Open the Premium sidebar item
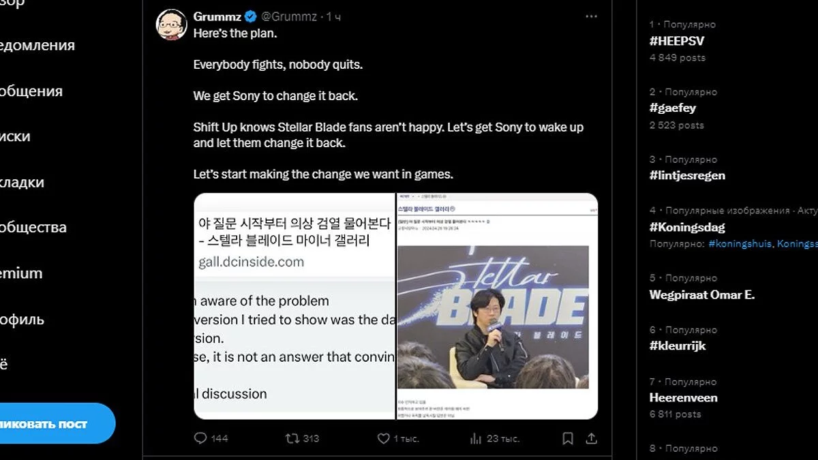 pyautogui.click(x=20, y=273)
